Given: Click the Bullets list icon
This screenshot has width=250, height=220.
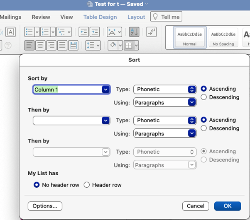Looking at the screenshot, I should (29, 32).
